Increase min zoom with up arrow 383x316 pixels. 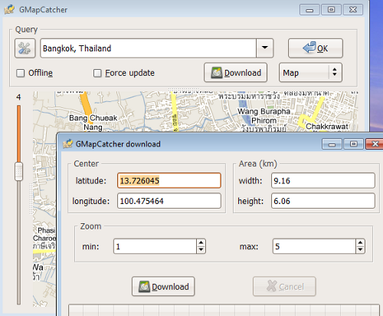point(201,242)
